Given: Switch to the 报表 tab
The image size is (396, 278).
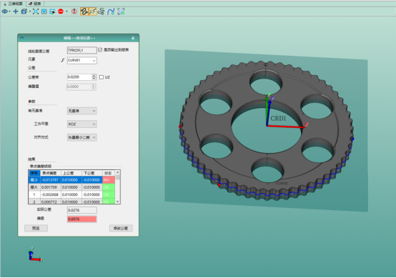Looking at the screenshot, I should (x=35, y=4).
